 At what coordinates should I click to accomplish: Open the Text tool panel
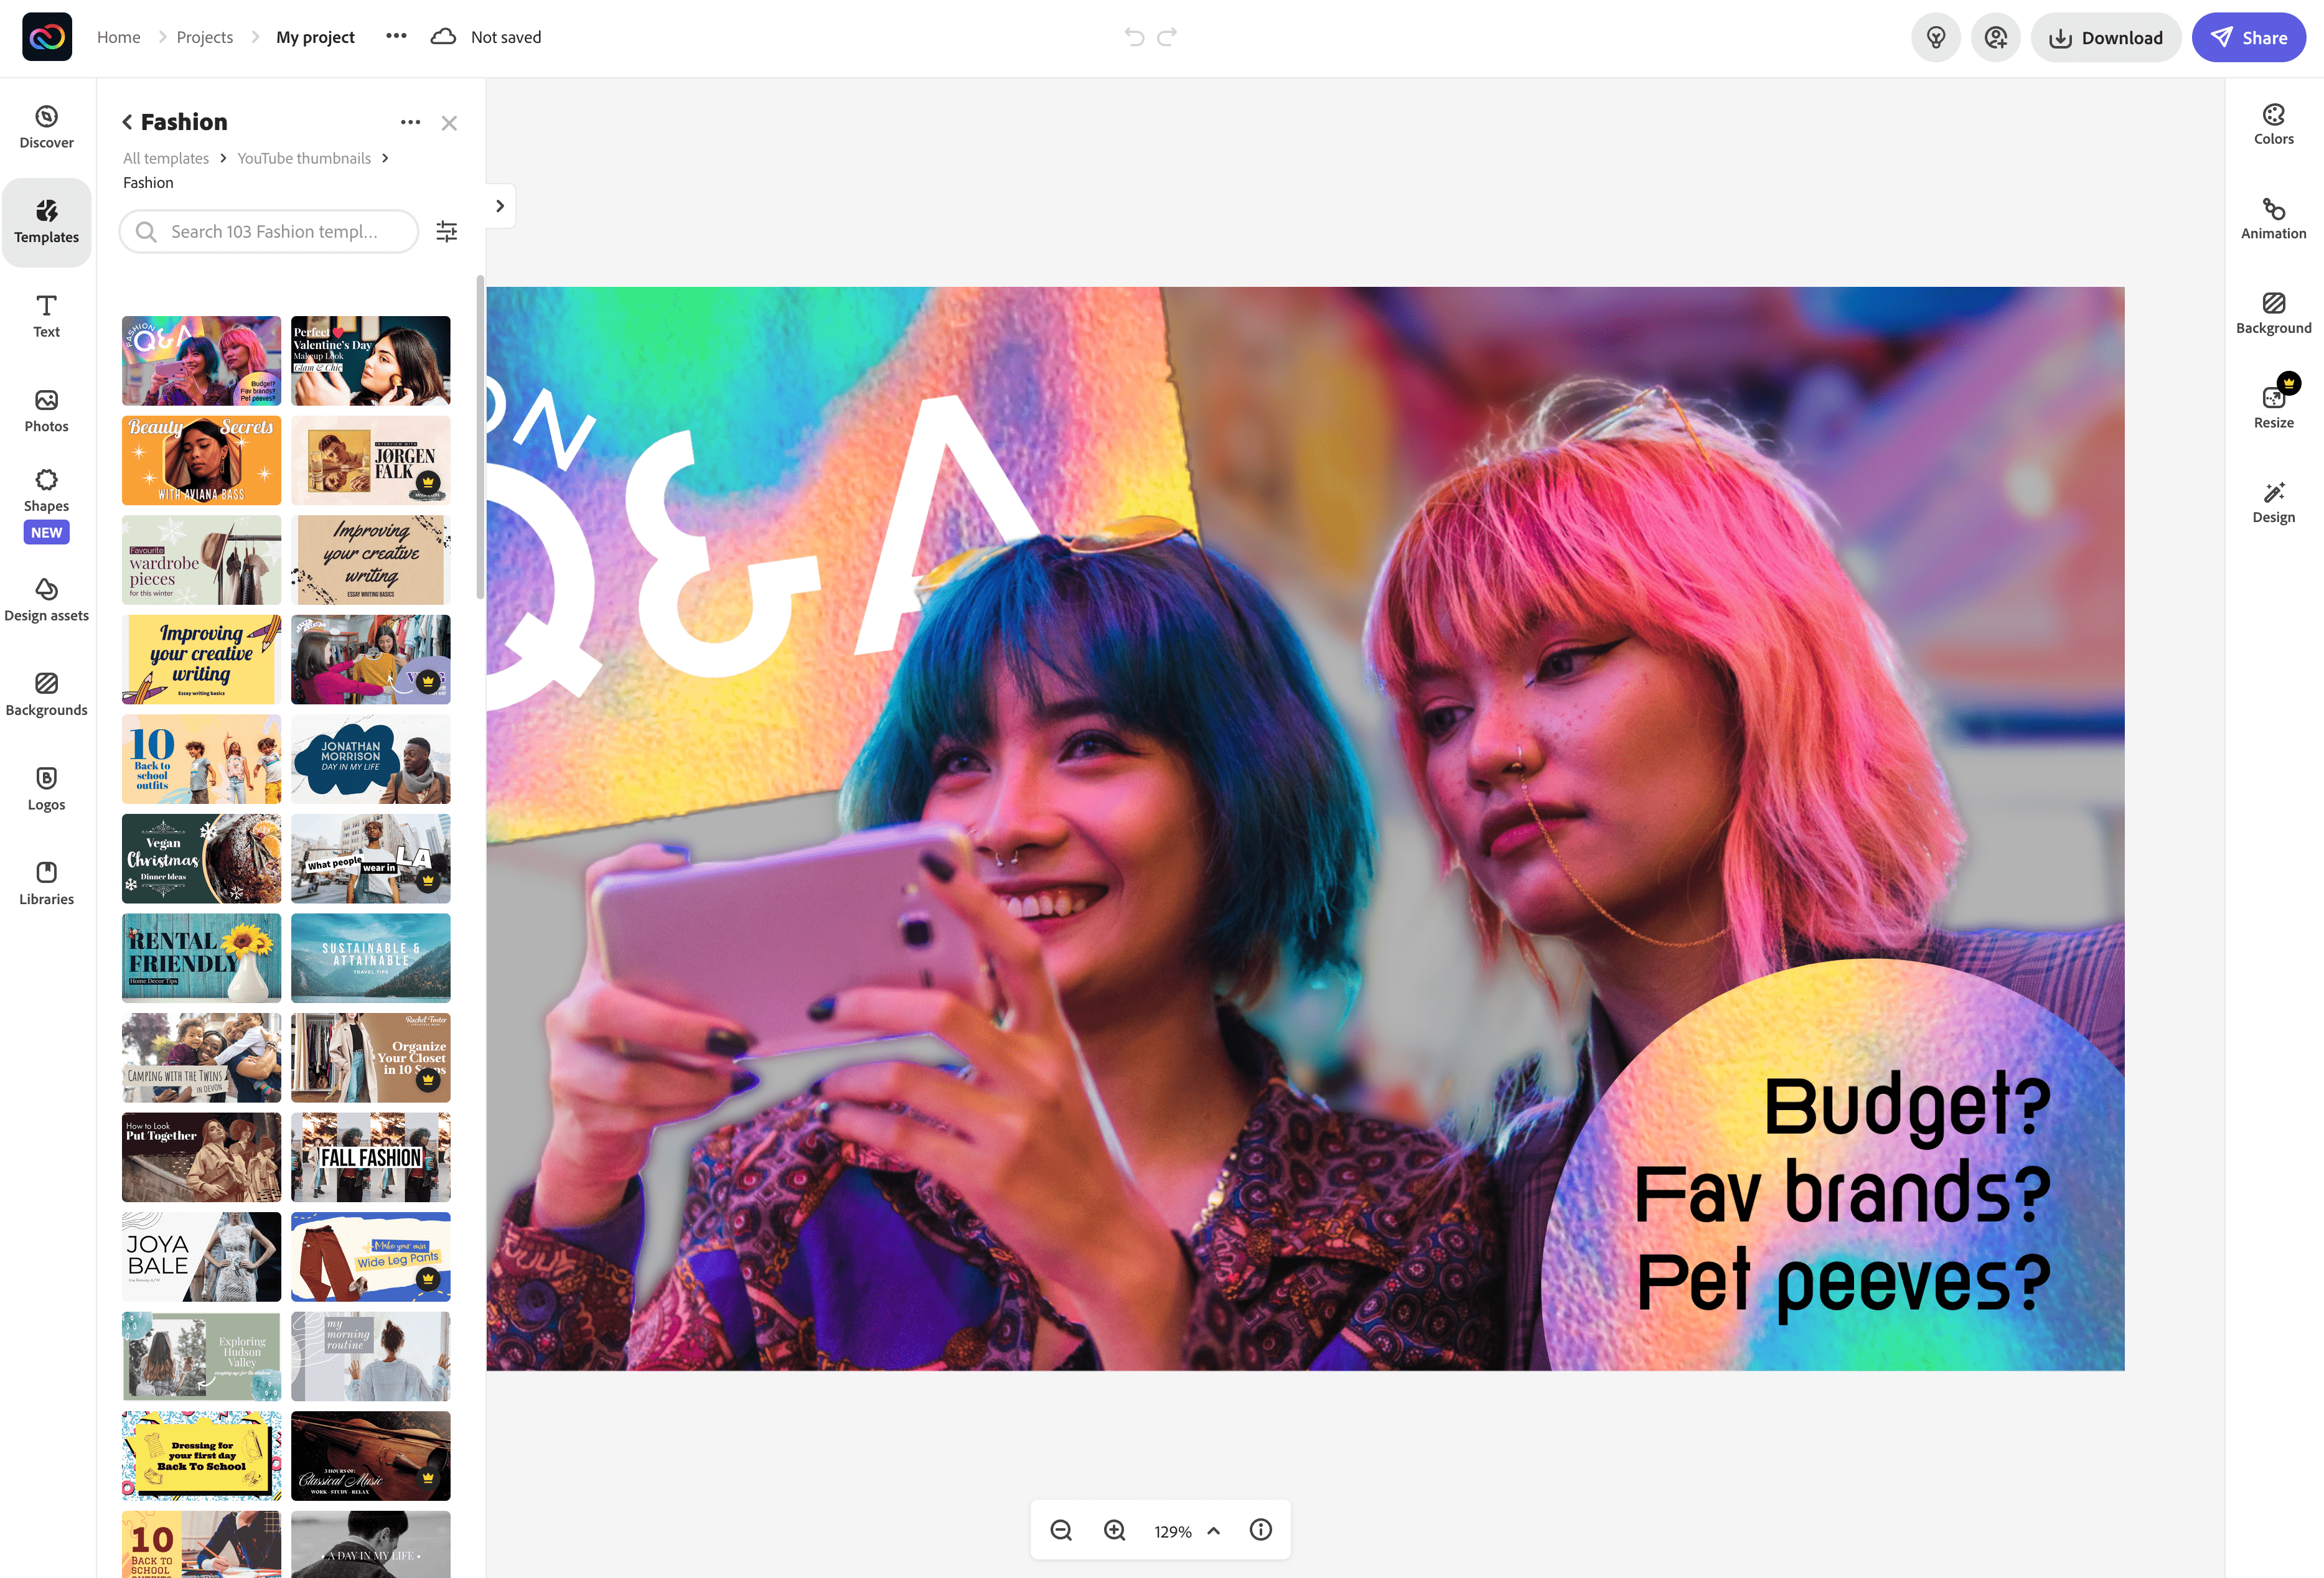point(46,317)
